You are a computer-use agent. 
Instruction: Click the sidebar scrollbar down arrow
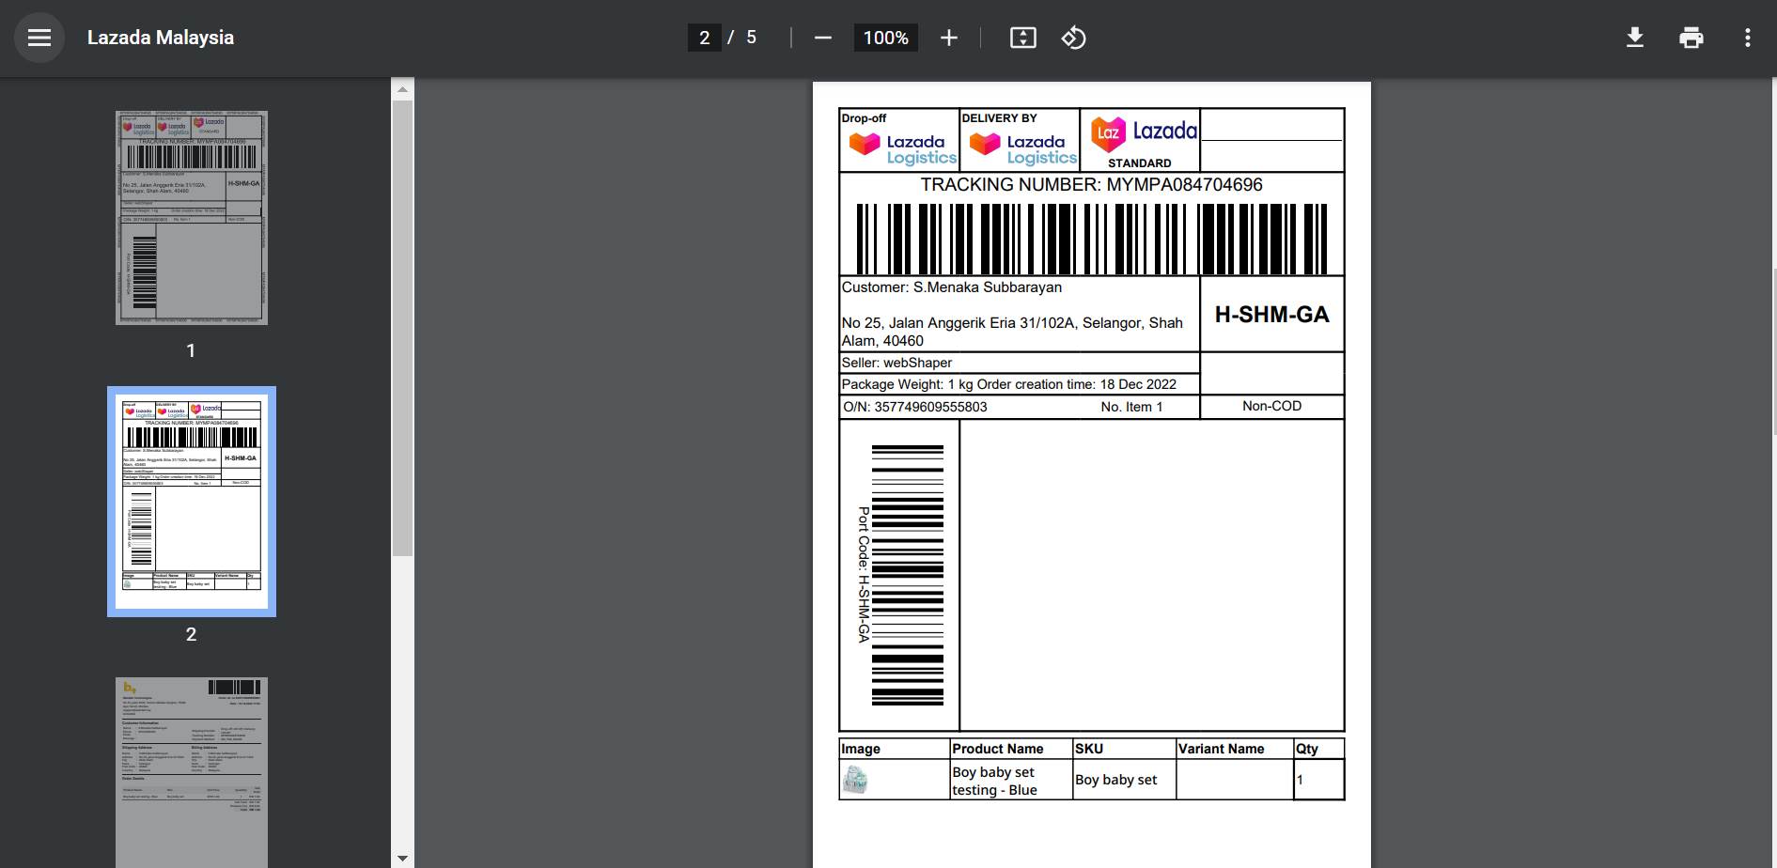[402, 858]
